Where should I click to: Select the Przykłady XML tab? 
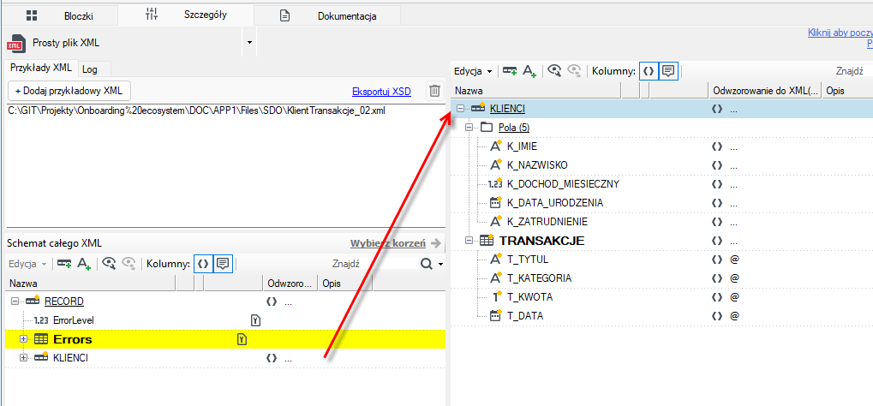(40, 68)
